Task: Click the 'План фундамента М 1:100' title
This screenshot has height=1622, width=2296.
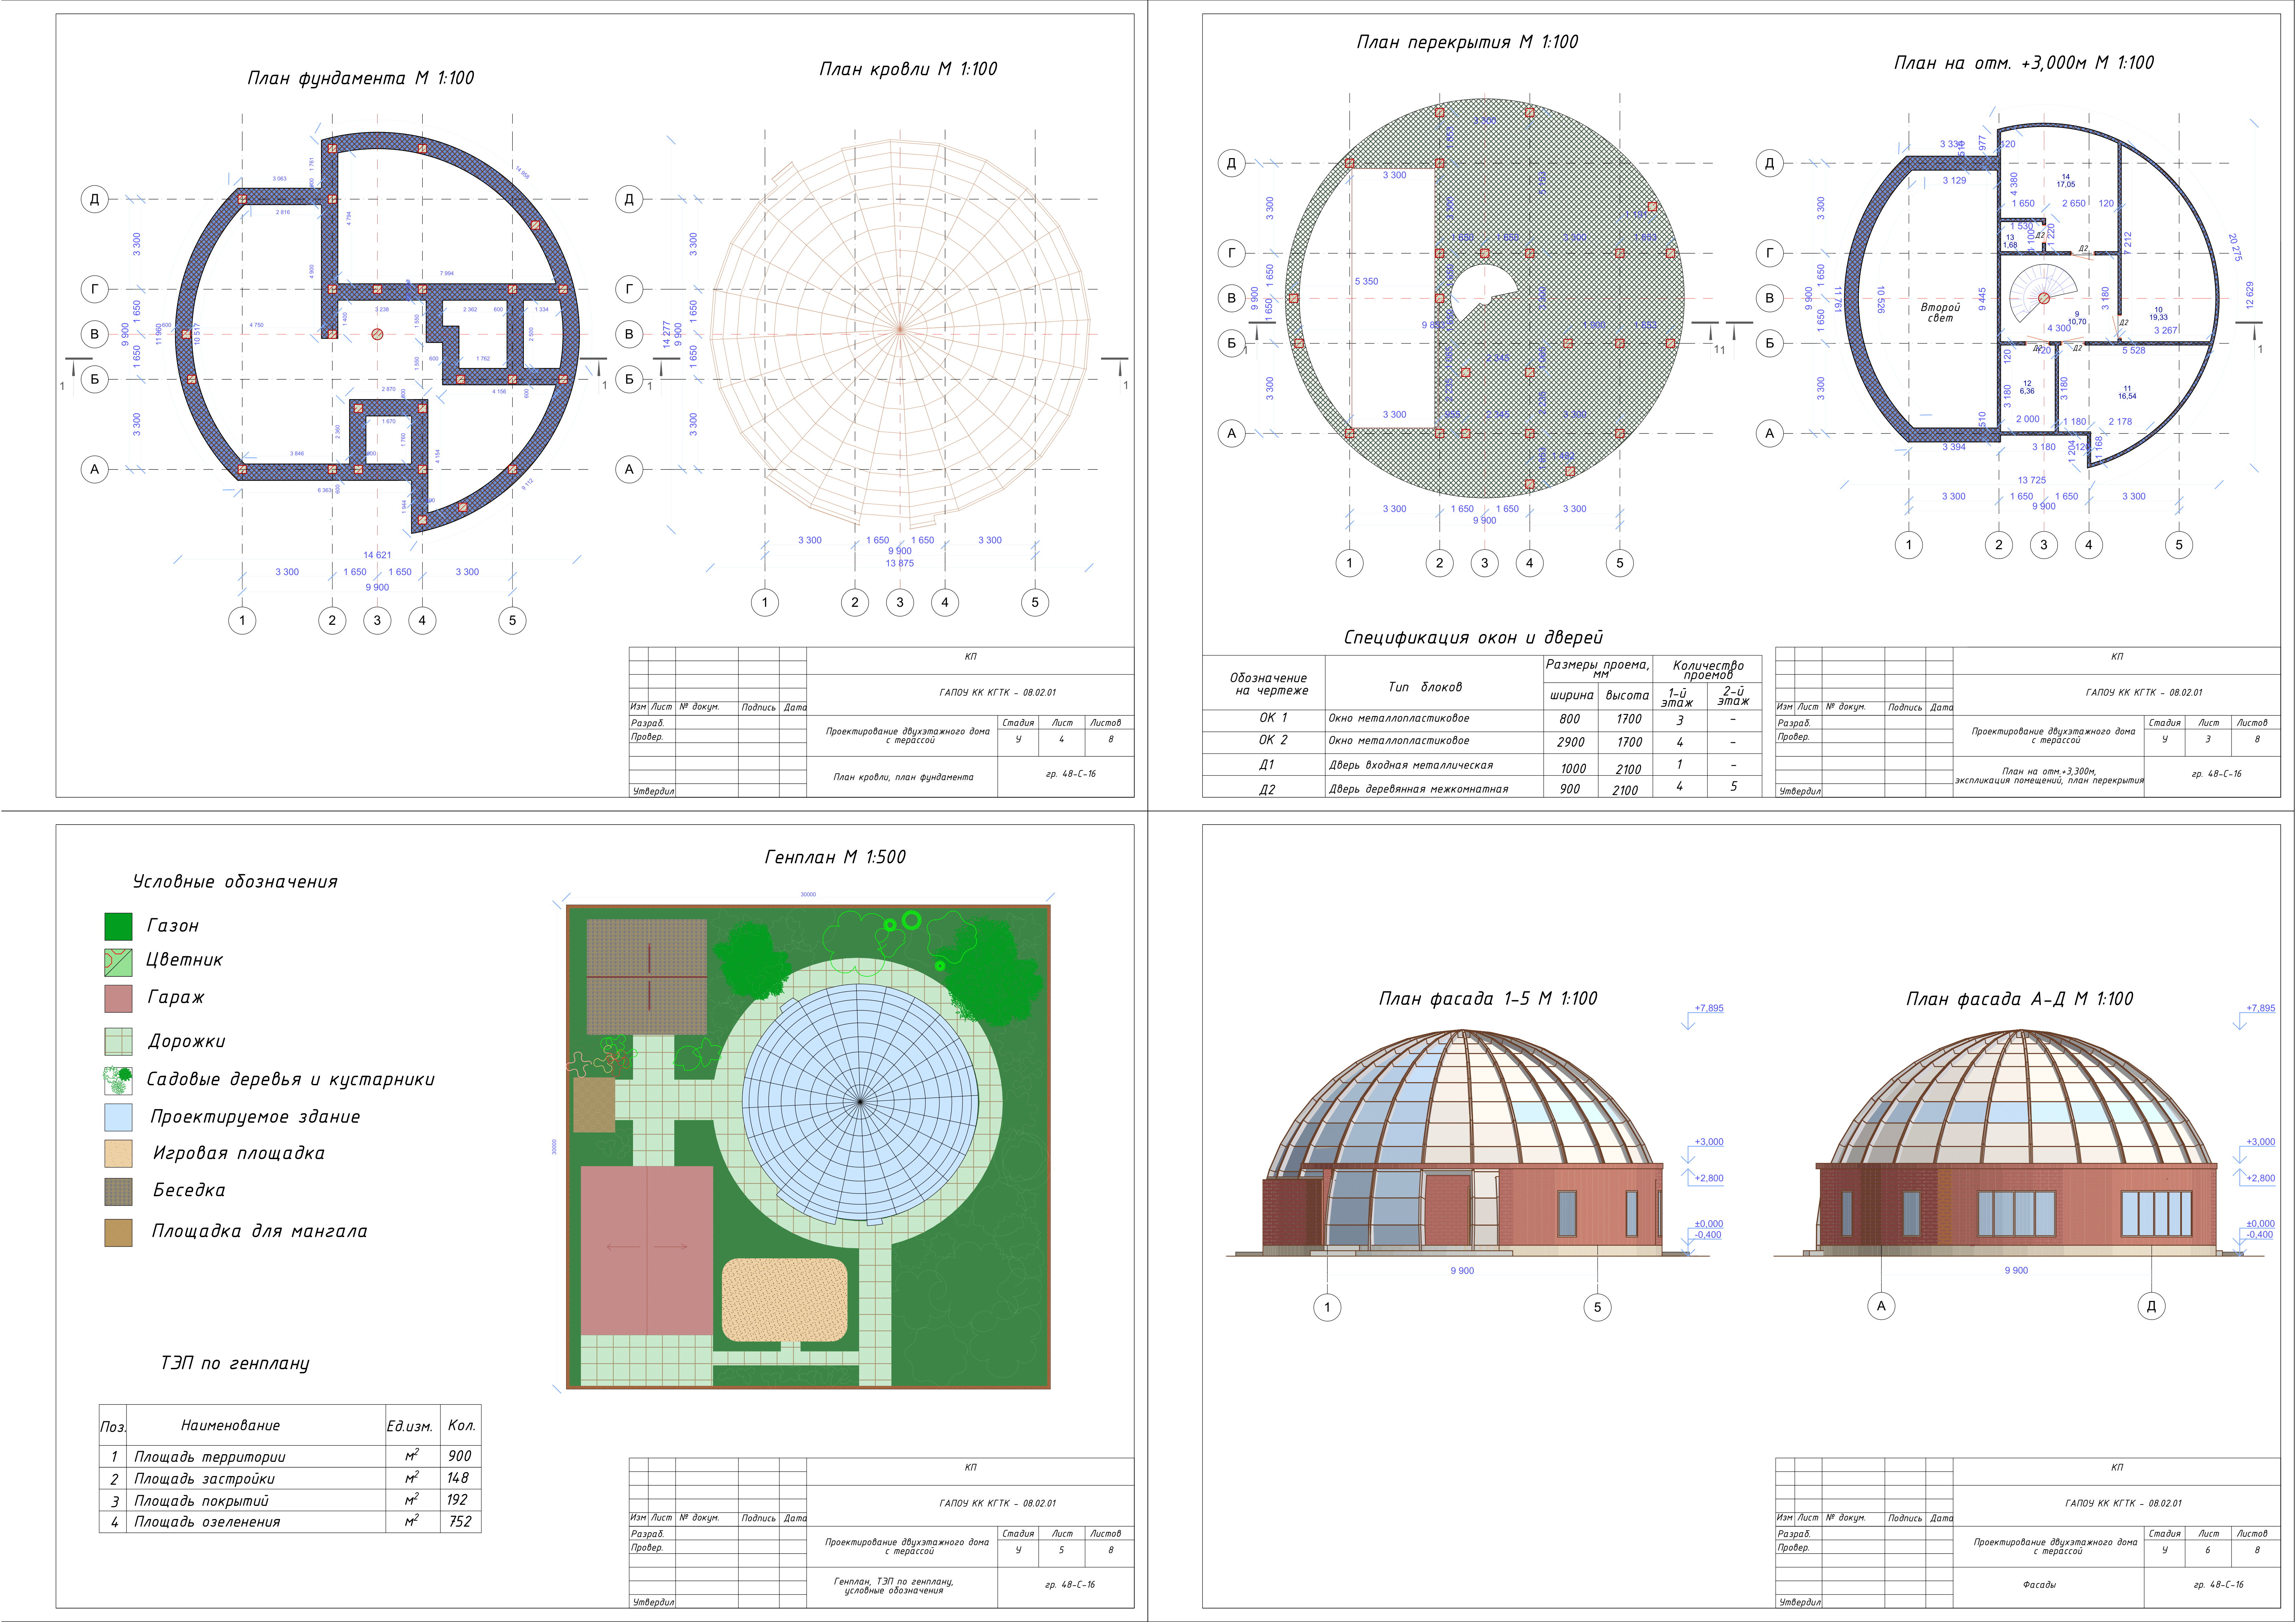Action: pos(361,78)
